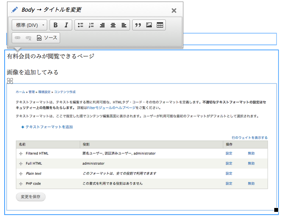284x222 pixels.
Task: Click the administrator role cell in Full HTML row
Action: pos(94,163)
